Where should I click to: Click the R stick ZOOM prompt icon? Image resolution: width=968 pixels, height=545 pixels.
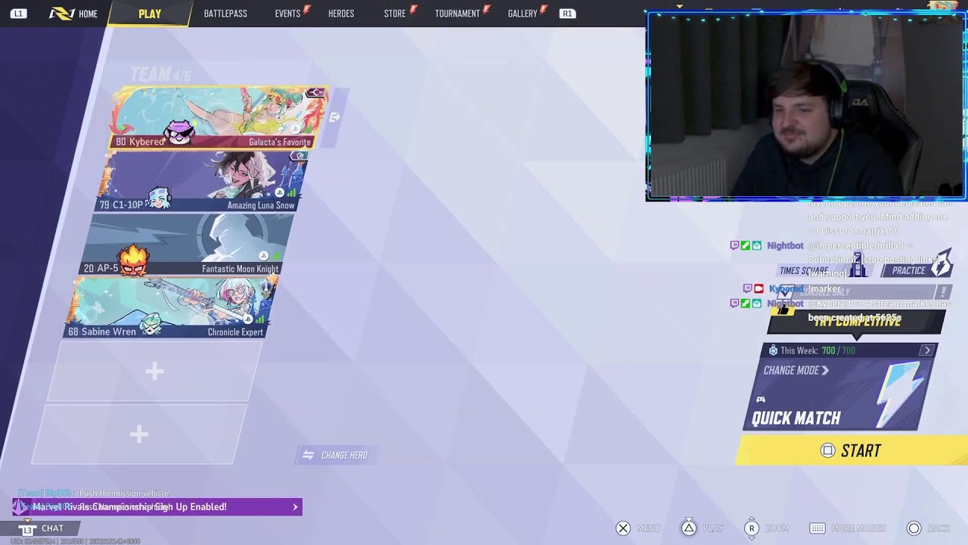tap(751, 528)
